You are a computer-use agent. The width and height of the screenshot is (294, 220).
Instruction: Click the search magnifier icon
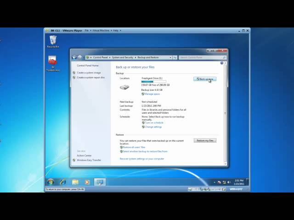[224, 57]
